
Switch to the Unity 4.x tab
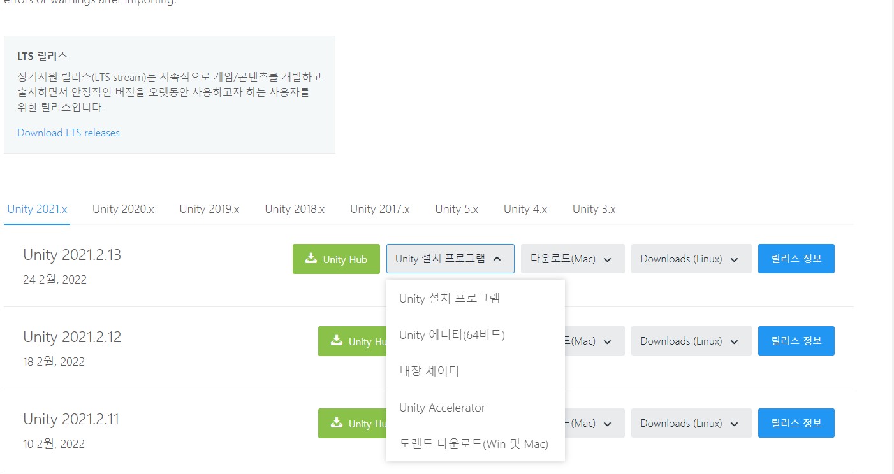pyautogui.click(x=525, y=209)
